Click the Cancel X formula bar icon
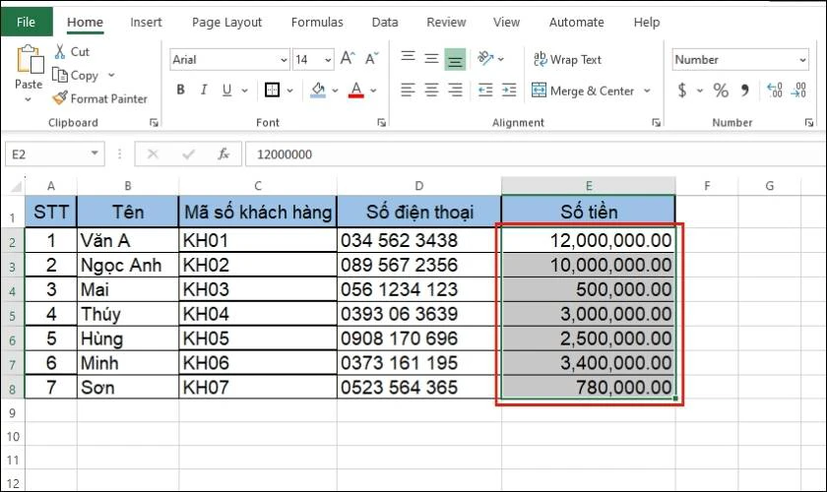Image resolution: width=827 pixels, height=492 pixels. [153, 154]
